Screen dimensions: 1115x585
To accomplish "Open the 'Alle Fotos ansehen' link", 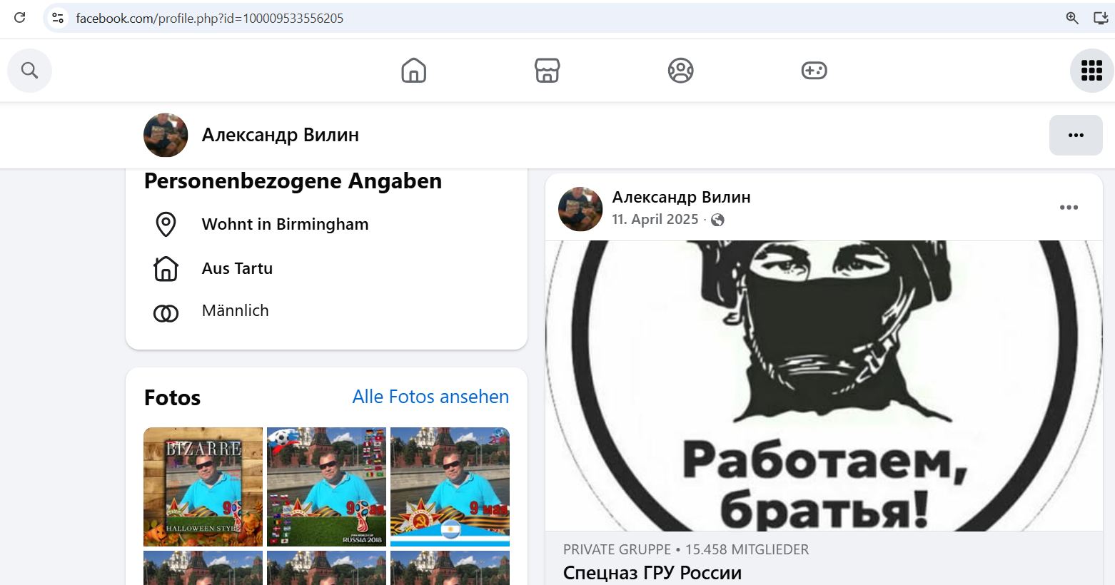I will coord(430,397).
